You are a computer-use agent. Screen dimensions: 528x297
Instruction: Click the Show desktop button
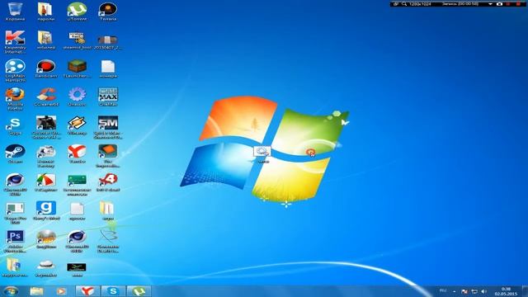(525, 291)
